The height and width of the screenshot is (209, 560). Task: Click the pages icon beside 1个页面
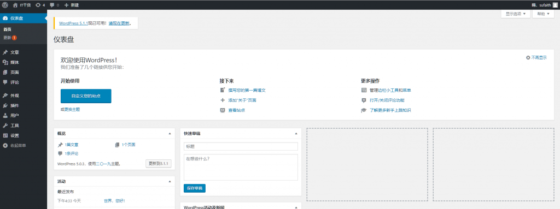[x=117, y=145]
